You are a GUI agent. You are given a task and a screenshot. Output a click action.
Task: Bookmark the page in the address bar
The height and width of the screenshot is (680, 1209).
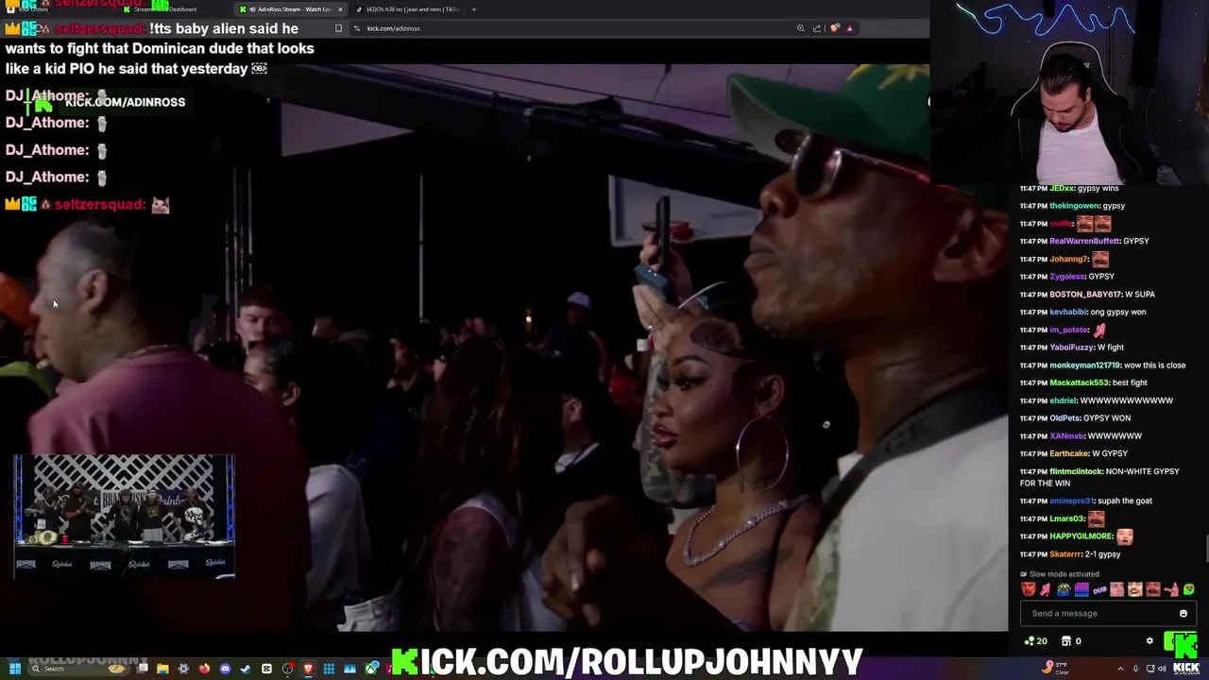point(338,28)
